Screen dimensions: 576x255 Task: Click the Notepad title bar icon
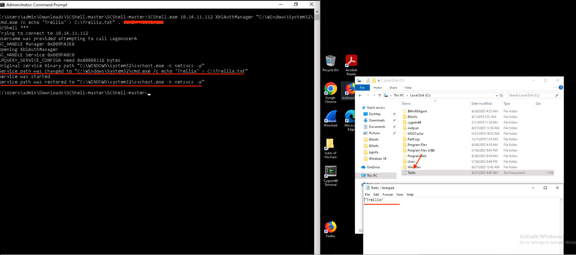(x=367, y=188)
